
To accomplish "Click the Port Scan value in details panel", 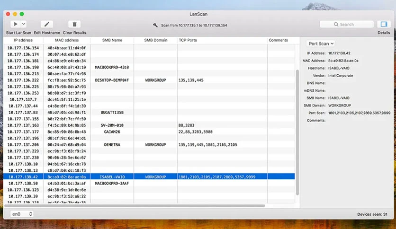I will (359, 113).
